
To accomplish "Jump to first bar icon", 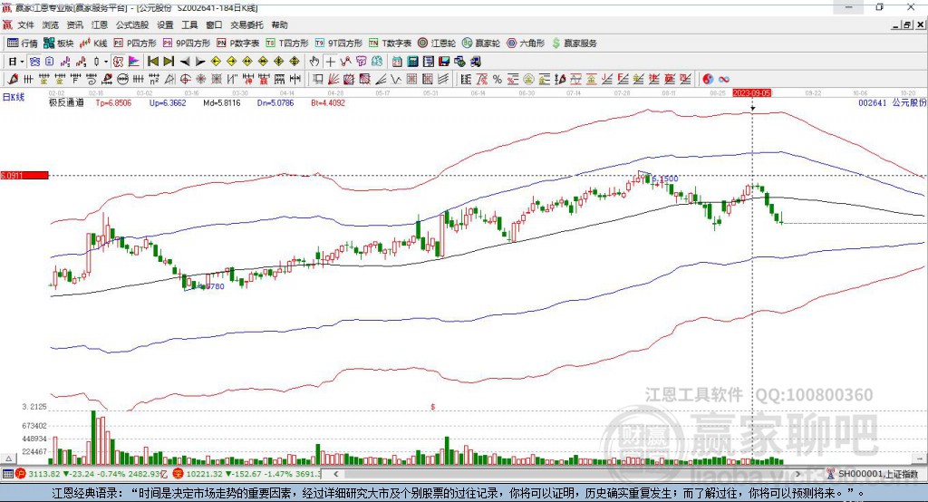I will click(x=152, y=62).
